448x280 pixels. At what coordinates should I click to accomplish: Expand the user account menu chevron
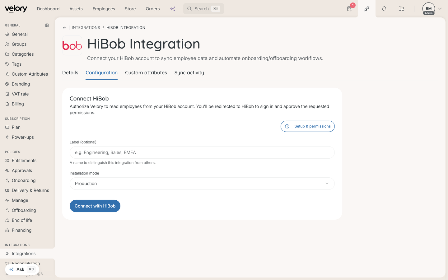pos(440,9)
